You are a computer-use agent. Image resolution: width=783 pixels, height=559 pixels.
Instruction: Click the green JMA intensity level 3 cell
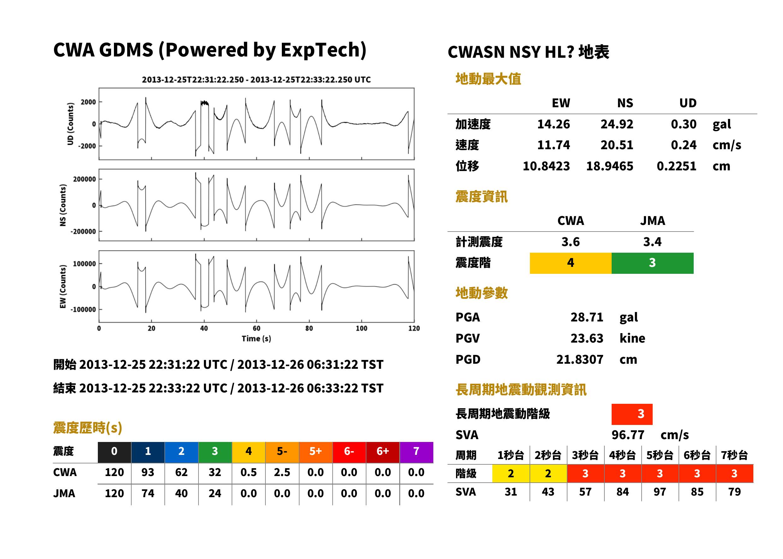(653, 263)
